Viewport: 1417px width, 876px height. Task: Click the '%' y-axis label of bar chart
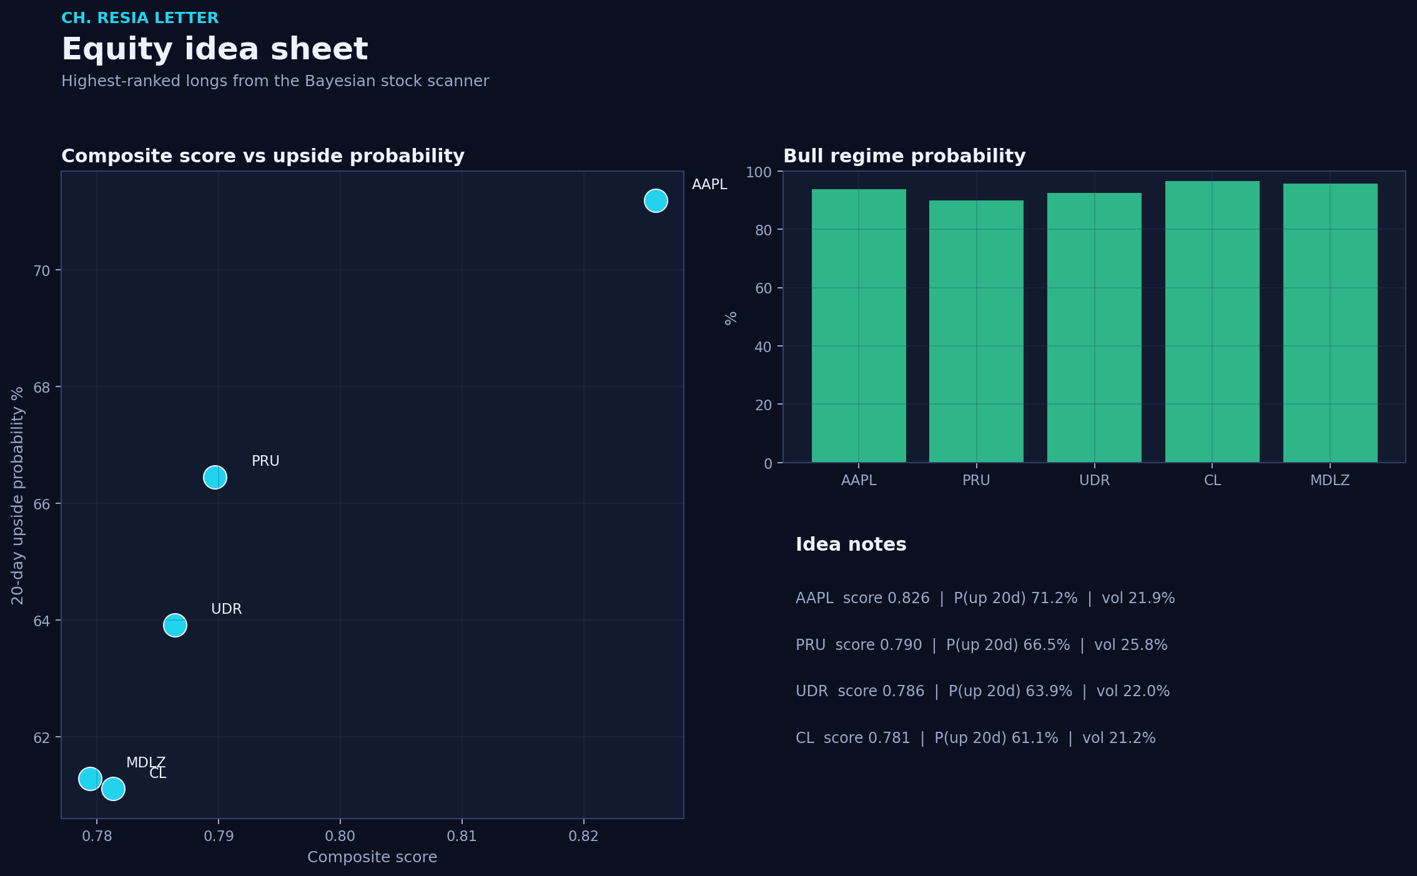[x=731, y=318]
